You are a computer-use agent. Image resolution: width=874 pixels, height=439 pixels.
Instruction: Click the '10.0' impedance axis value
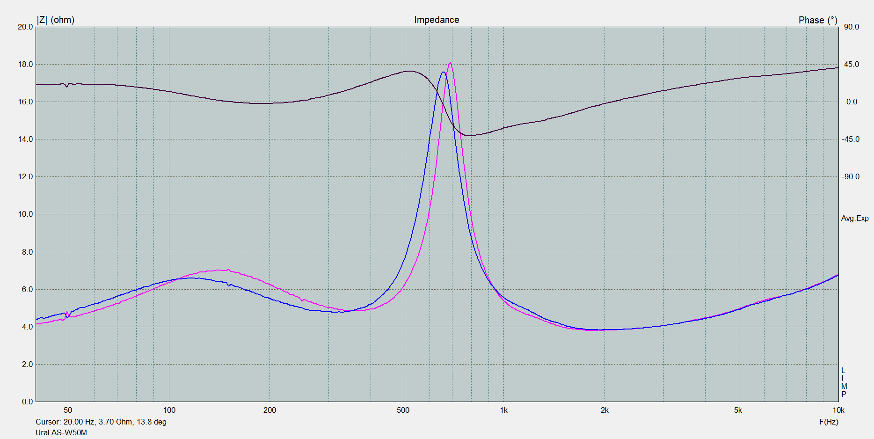point(25,214)
